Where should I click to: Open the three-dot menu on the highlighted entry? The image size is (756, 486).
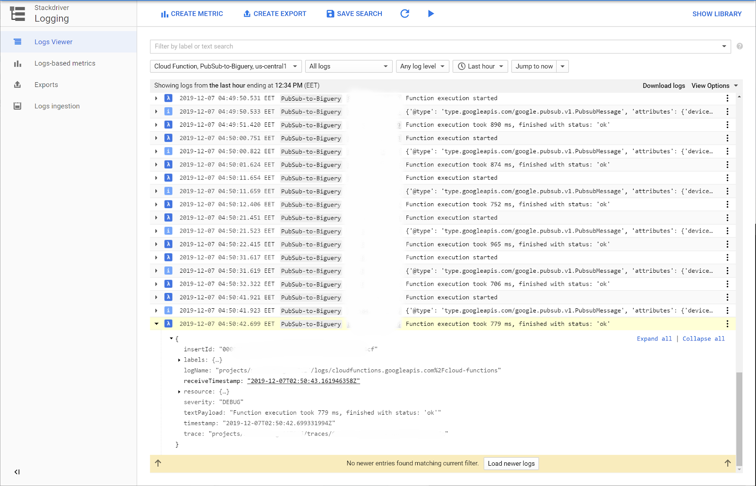(727, 324)
